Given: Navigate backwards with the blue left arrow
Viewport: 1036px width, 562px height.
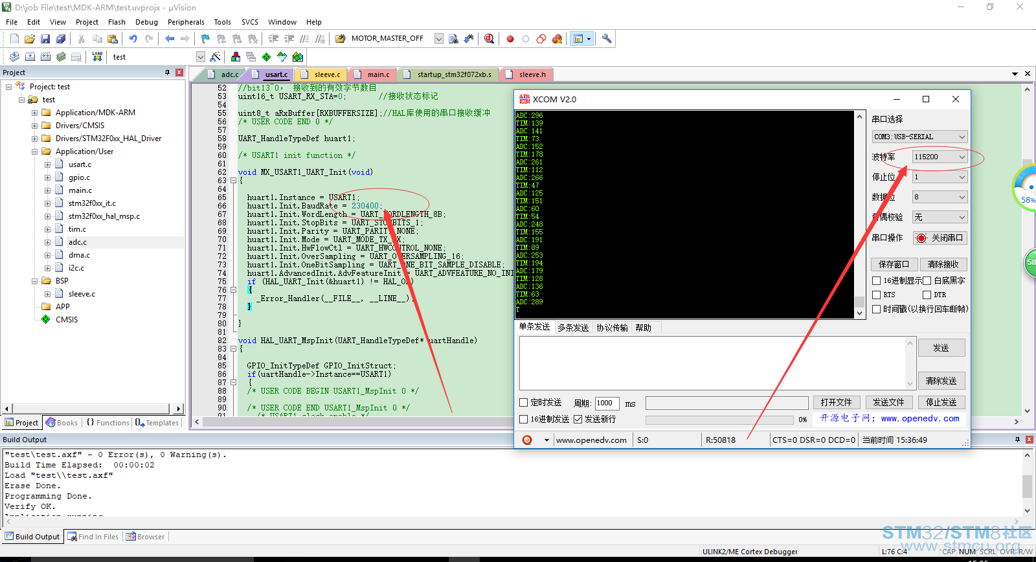Looking at the screenshot, I should tap(170, 39).
